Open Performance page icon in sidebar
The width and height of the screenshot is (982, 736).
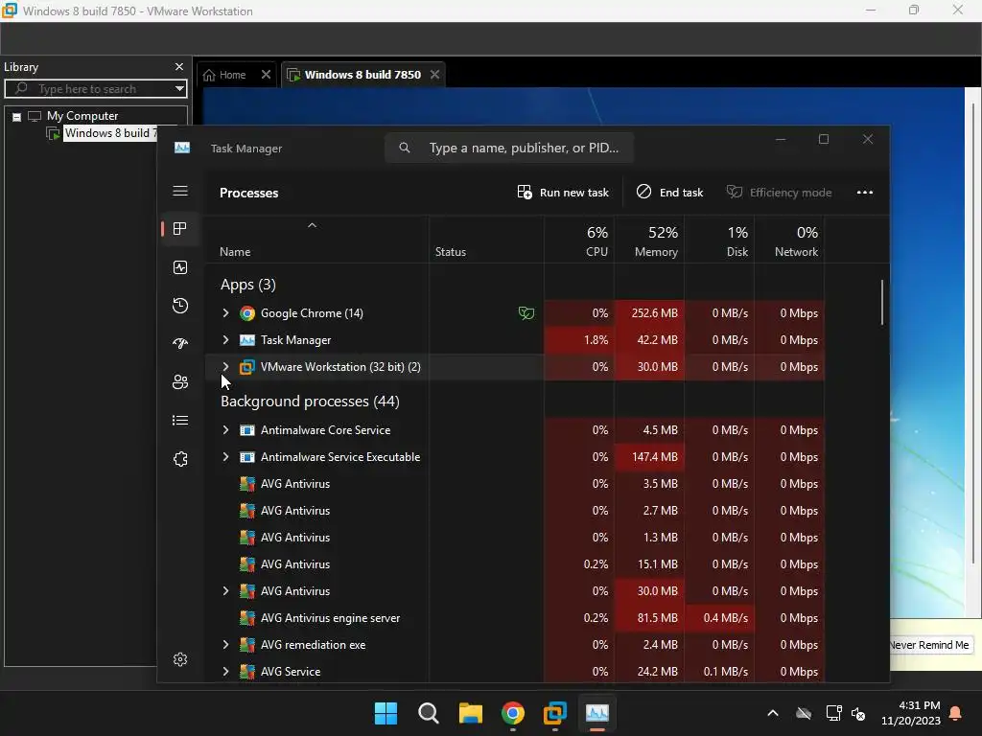(180, 268)
